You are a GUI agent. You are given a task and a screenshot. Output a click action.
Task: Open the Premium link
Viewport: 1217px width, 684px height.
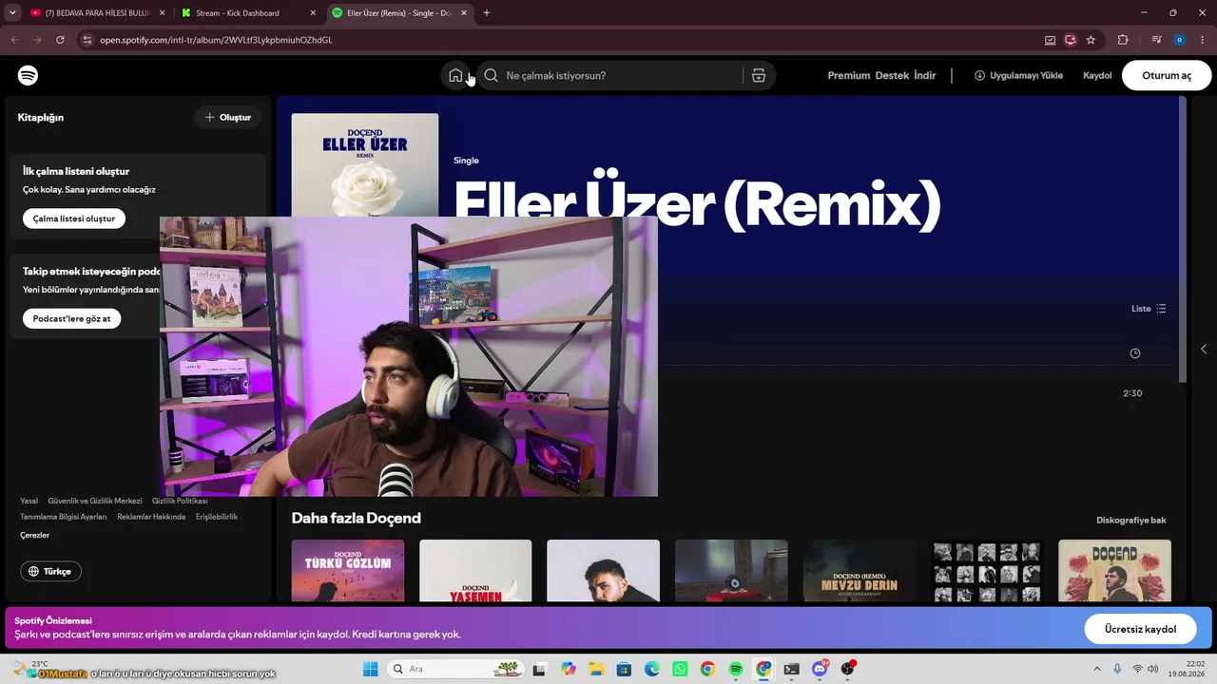point(849,75)
